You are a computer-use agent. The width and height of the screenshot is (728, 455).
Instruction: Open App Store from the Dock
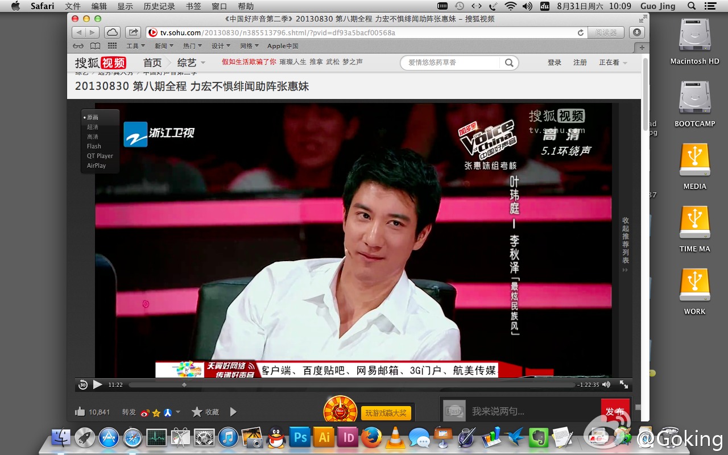[x=109, y=437]
